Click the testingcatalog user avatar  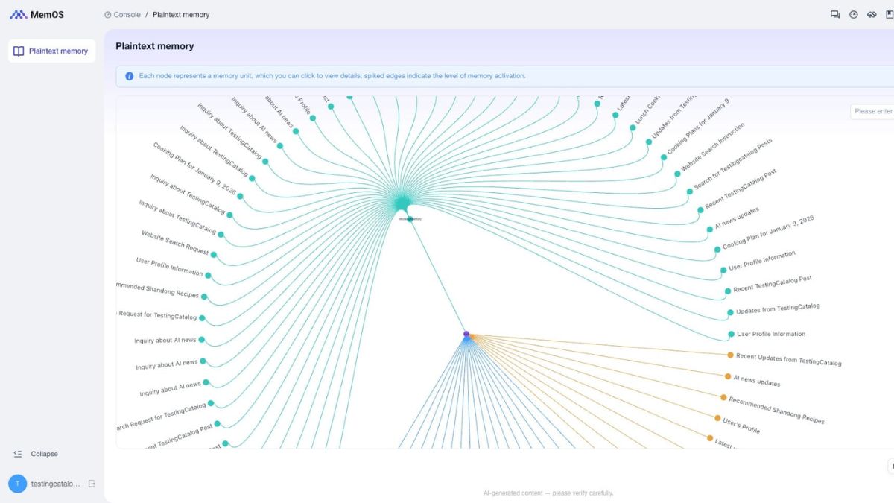(x=17, y=484)
